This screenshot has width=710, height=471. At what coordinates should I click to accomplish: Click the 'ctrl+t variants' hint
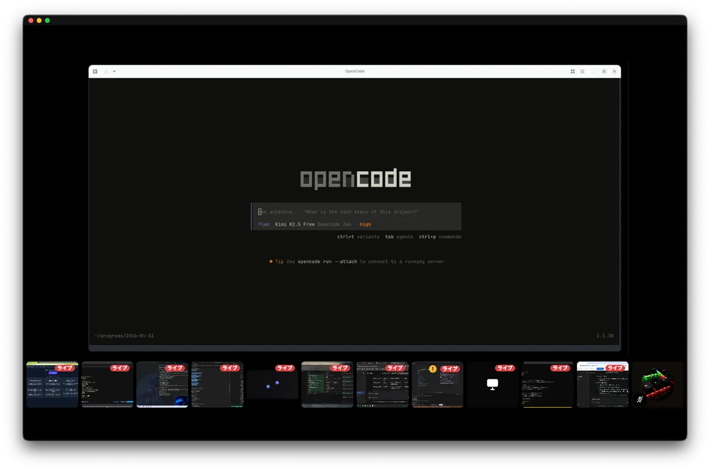pyautogui.click(x=358, y=237)
